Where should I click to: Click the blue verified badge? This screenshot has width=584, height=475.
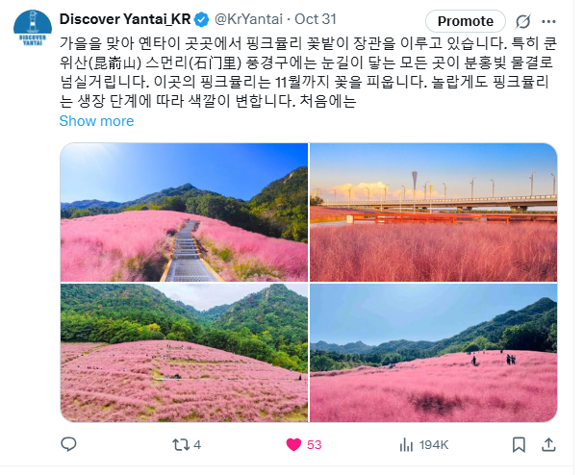coord(202,20)
